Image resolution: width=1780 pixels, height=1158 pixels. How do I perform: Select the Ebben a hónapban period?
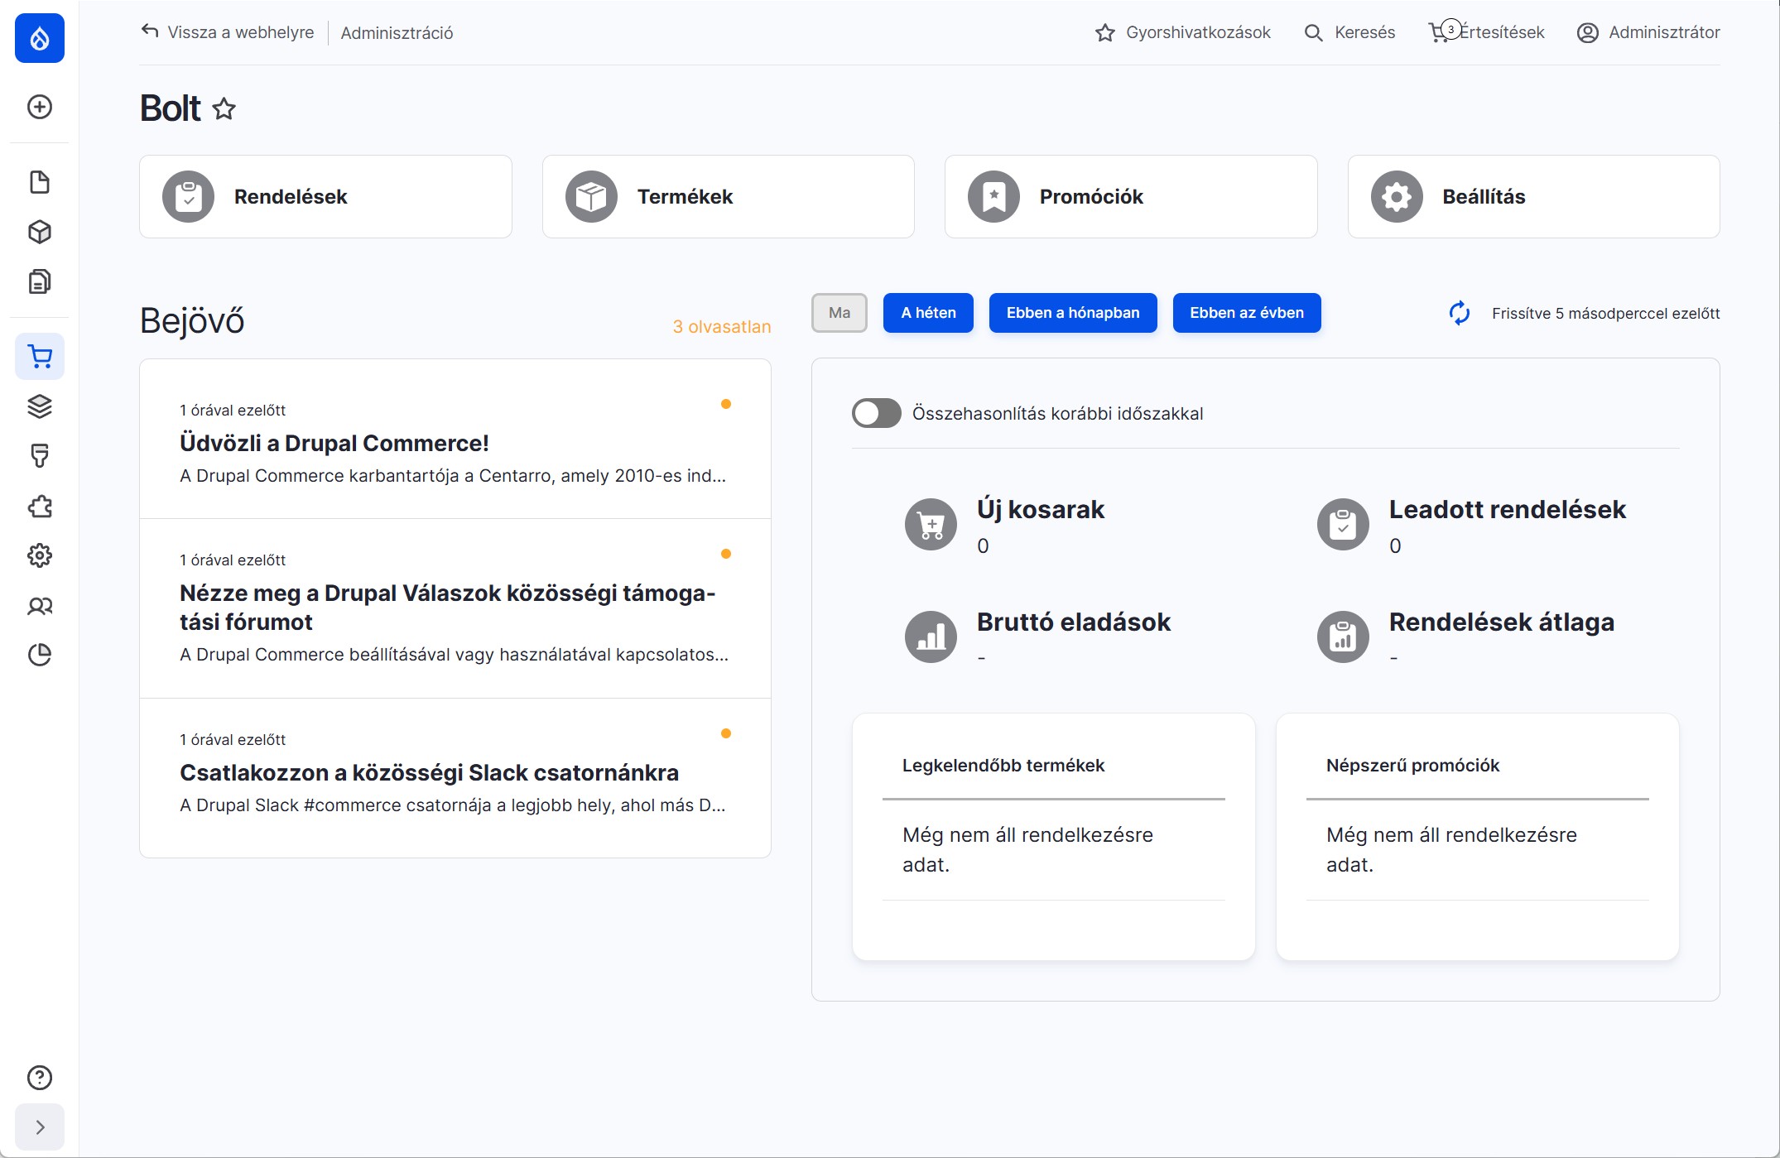1073,313
